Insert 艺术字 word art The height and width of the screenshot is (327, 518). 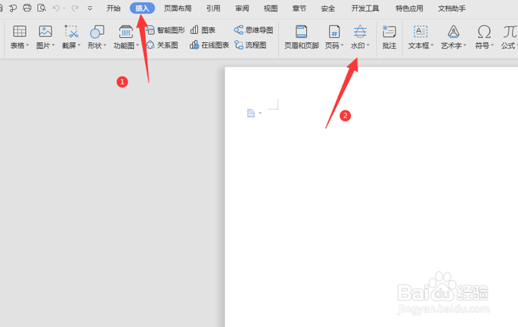click(x=453, y=32)
